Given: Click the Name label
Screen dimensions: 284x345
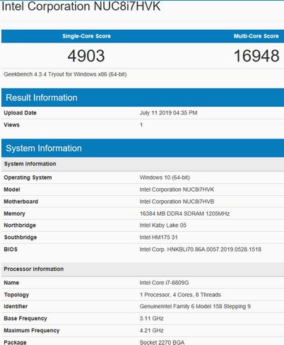Looking at the screenshot, I should pyautogui.click(x=11, y=283).
